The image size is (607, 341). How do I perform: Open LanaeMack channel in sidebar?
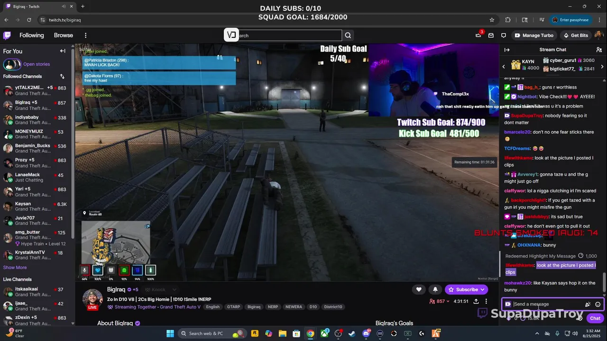(37, 178)
